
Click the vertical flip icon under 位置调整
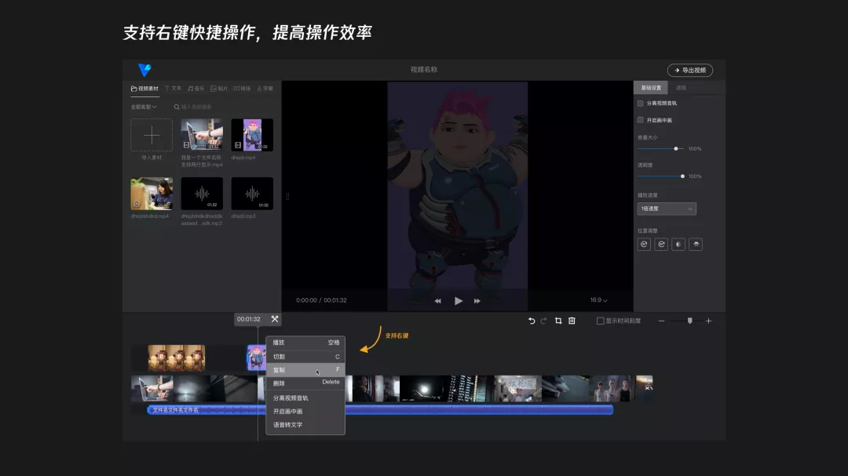coord(696,244)
